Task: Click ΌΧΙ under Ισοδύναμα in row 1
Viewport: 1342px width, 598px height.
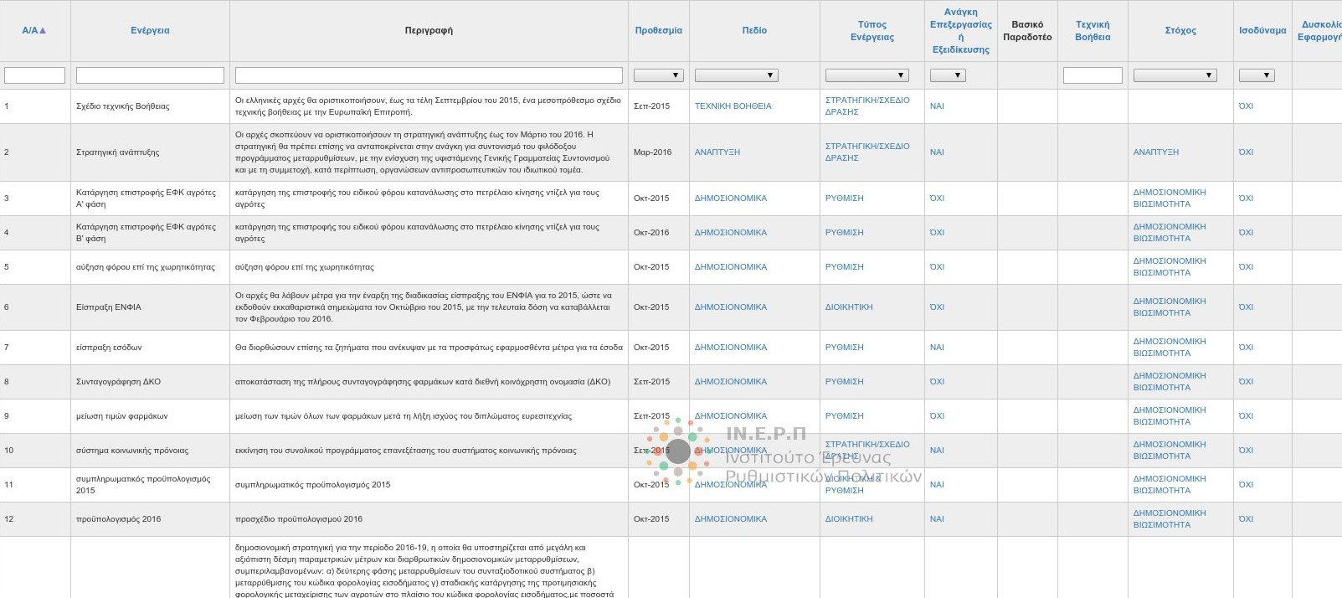Action: point(1246,106)
